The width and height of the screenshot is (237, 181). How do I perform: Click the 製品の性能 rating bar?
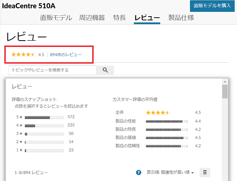click(167, 121)
